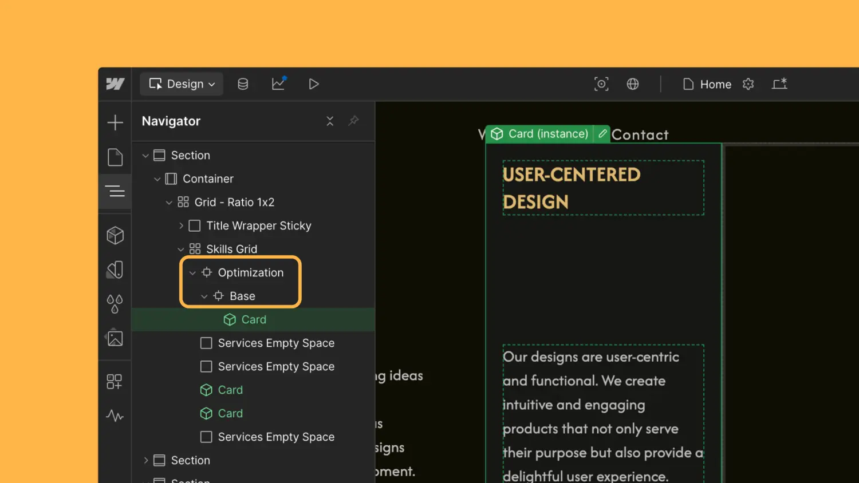Viewport: 859px width, 483px height.
Task: Open the Webflow logo menu
Action: (115, 84)
